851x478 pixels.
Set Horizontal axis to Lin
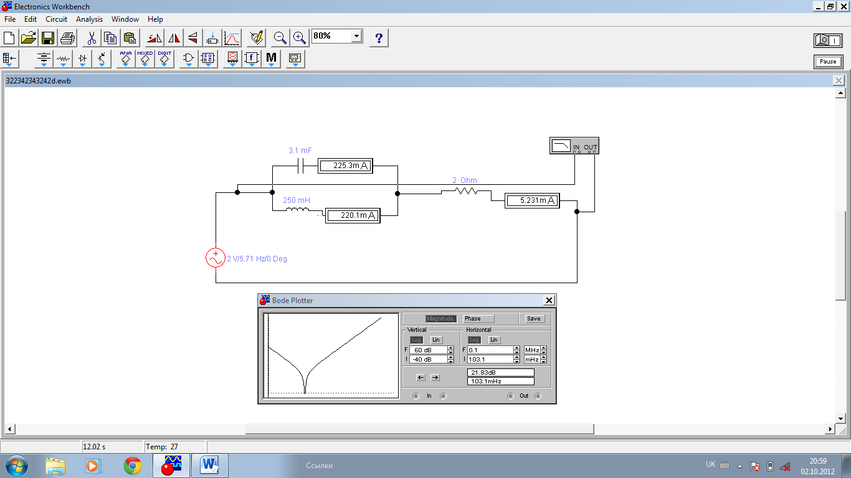tap(494, 340)
